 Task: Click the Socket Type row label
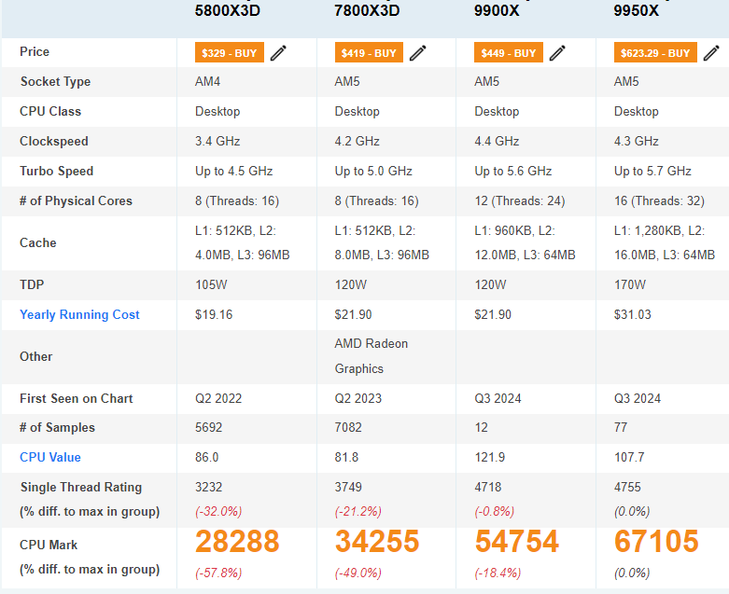coord(55,81)
